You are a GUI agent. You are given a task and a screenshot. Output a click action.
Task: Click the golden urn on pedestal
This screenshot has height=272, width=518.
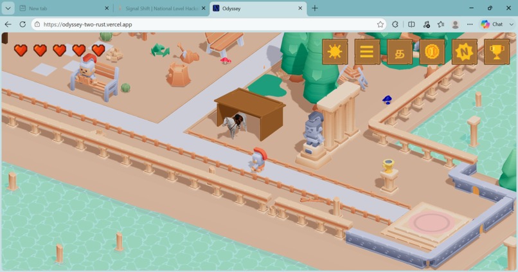click(x=389, y=166)
